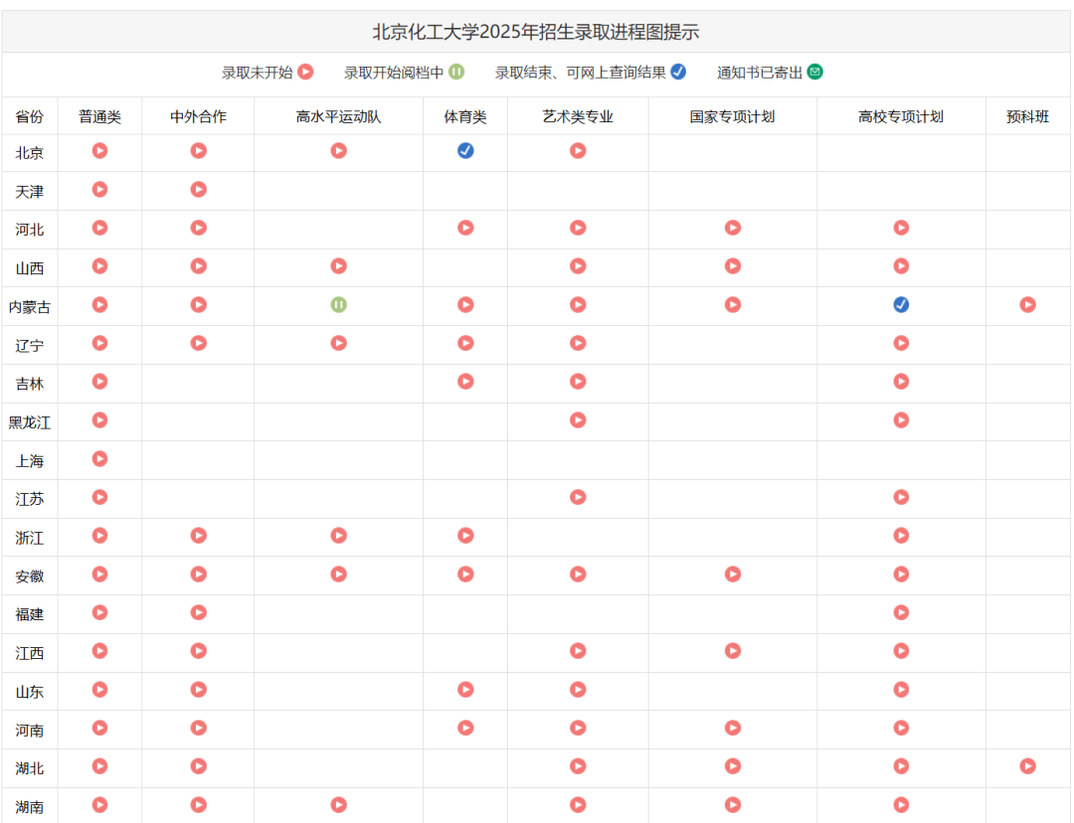Click the blue check icon for 北京 体育类
The height and width of the screenshot is (823, 1074).
pos(465,151)
